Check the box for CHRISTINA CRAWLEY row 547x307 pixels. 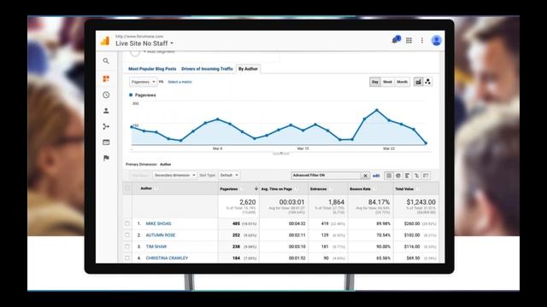tap(127, 258)
